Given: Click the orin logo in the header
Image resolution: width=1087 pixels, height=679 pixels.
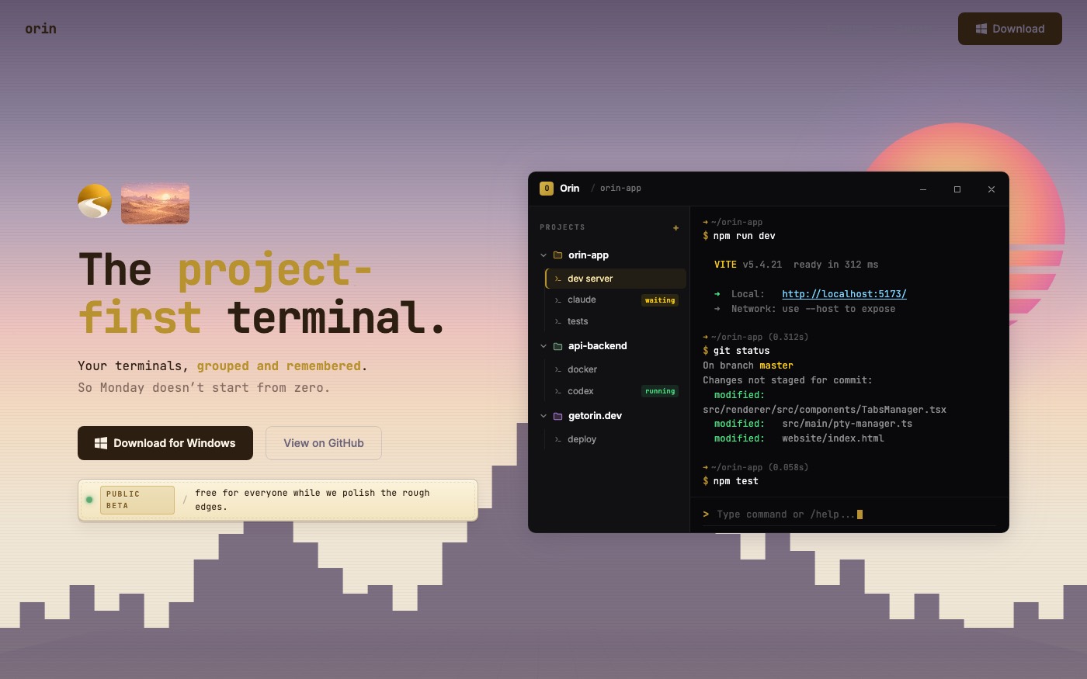Looking at the screenshot, I should (40, 29).
